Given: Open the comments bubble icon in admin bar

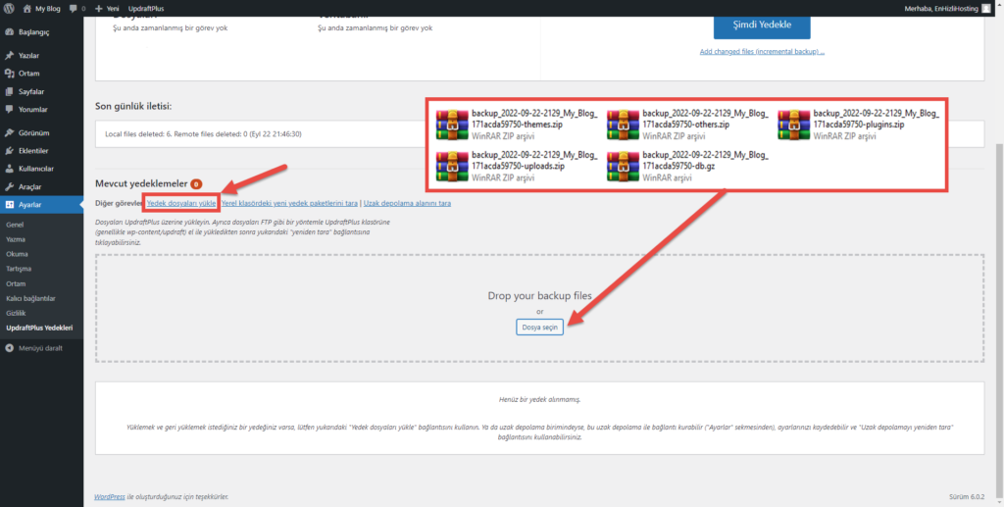Looking at the screenshot, I should coord(73,9).
